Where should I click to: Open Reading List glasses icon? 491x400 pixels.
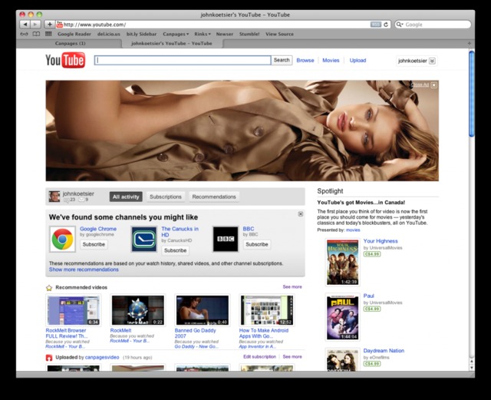(24, 34)
